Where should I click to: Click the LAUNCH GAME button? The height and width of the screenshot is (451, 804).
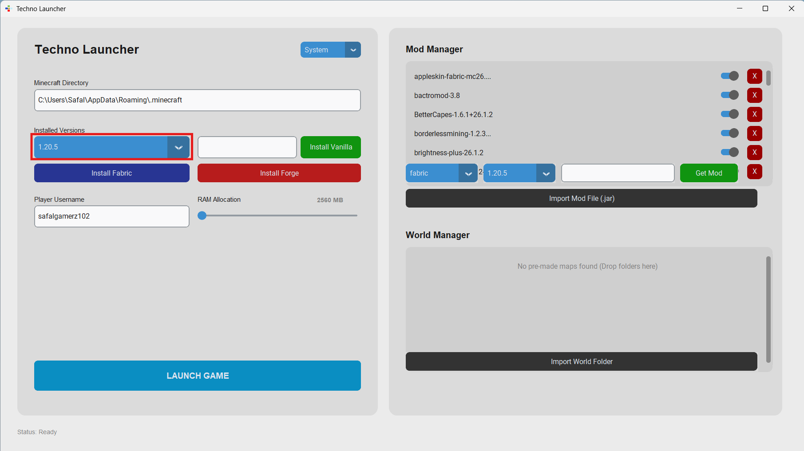(198, 376)
